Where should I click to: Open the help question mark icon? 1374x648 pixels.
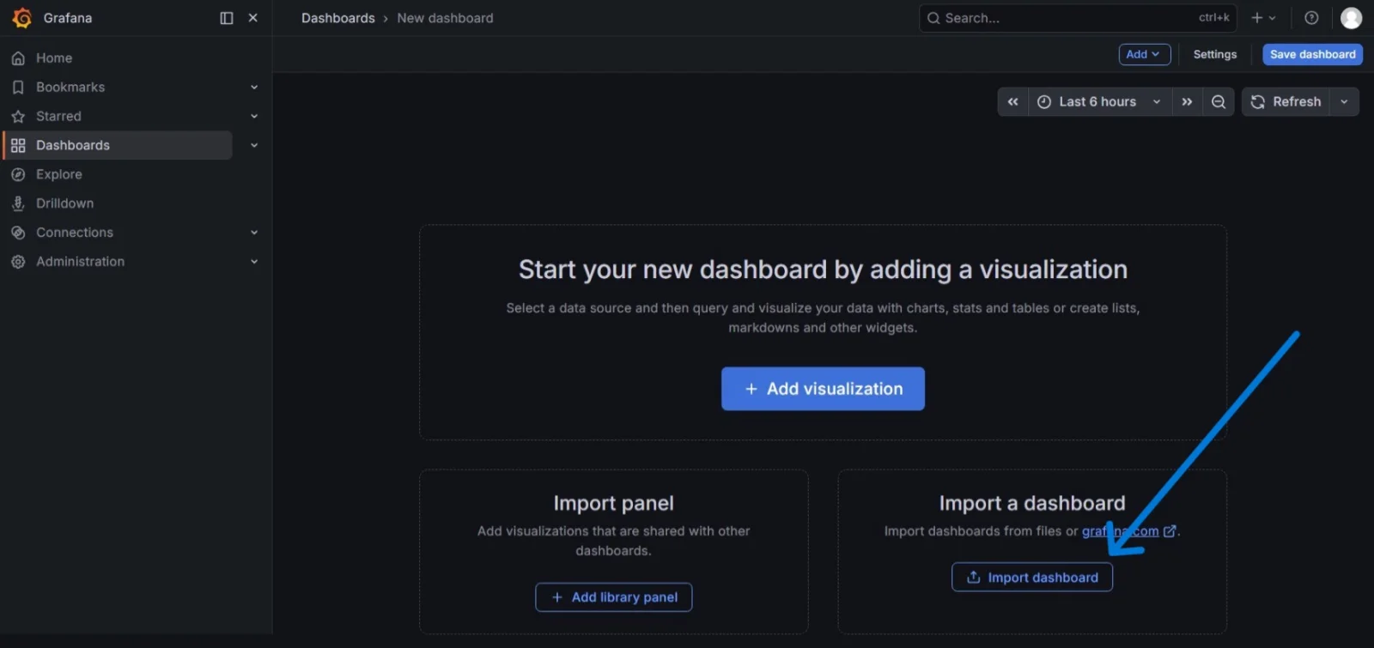click(x=1311, y=18)
